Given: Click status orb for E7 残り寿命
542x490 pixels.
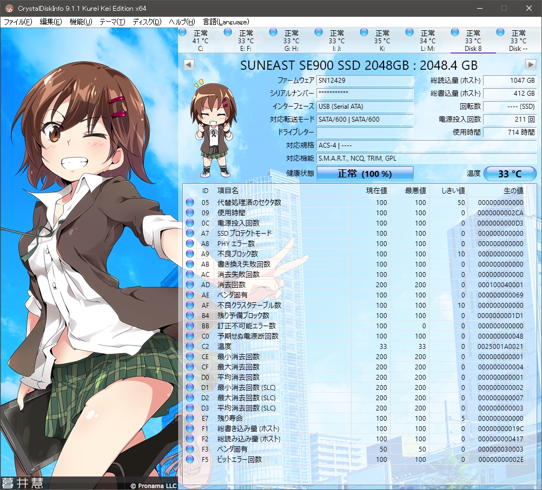Looking at the screenshot, I should click(x=190, y=418).
